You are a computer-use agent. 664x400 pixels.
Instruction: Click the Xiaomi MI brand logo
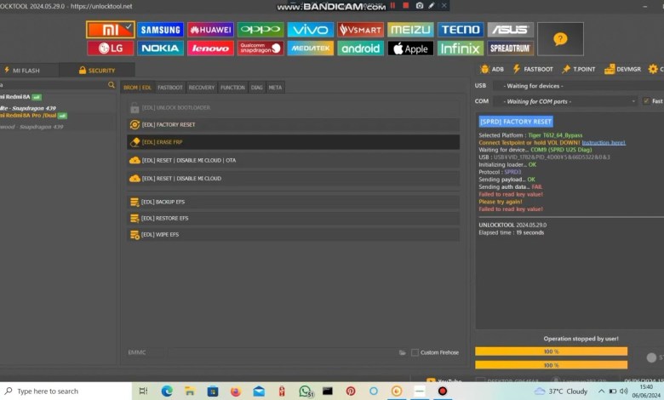tap(109, 30)
